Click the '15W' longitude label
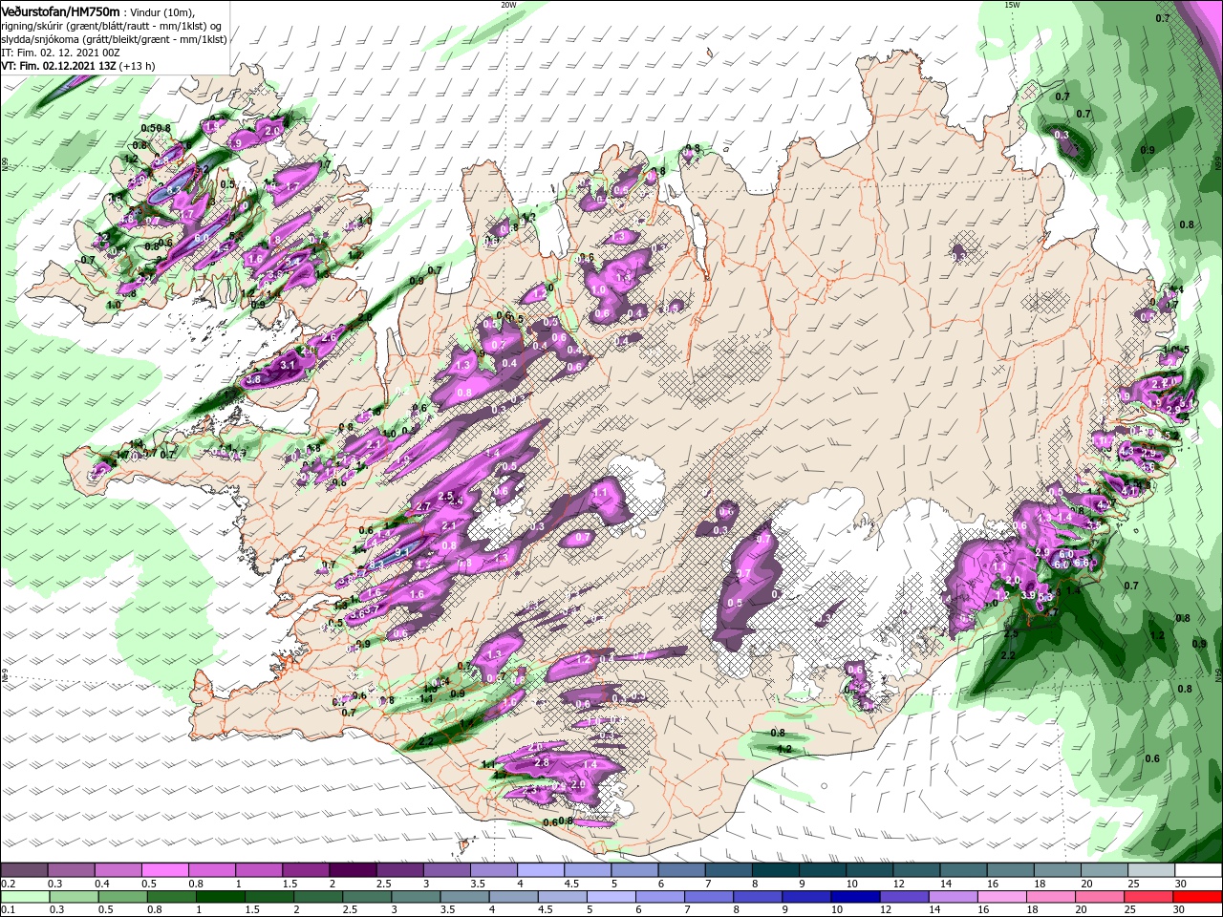 pos(1012,5)
